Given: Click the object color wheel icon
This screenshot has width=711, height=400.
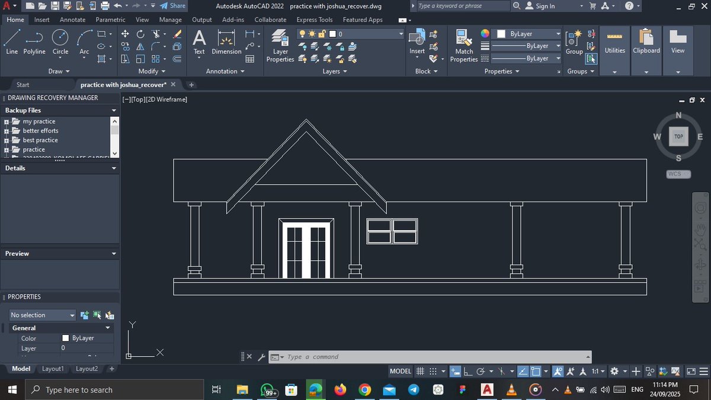Looking at the screenshot, I should 485,34.
